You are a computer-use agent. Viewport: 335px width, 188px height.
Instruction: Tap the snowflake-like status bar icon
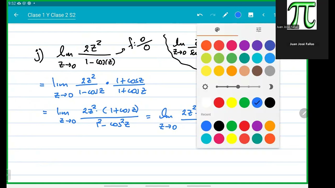pyautogui.click(x=29, y=3)
